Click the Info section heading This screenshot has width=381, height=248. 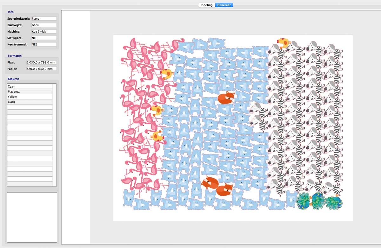pyautogui.click(x=10, y=12)
